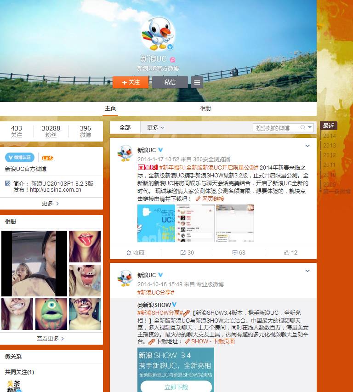This screenshot has height=392, width=353.
Task: Jump to year 2011 on timeline
Action: point(329,165)
